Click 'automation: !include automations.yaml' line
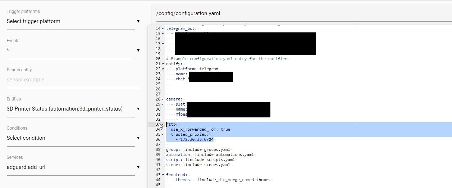This screenshot has width=452, height=188. pyautogui.click(x=210, y=155)
